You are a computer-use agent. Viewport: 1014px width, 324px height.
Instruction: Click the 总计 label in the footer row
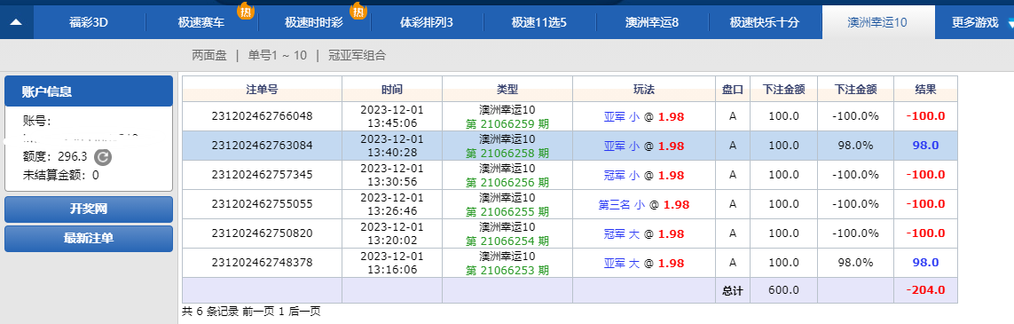733,291
